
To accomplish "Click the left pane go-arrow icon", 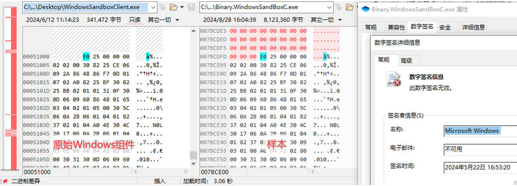I will coord(163,7).
